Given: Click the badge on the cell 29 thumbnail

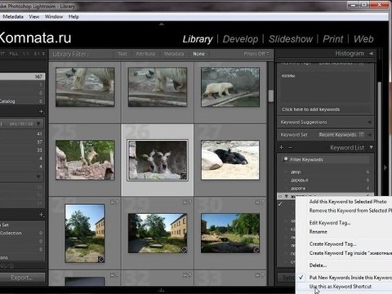Looking at the screenshot, I should coord(184,250).
